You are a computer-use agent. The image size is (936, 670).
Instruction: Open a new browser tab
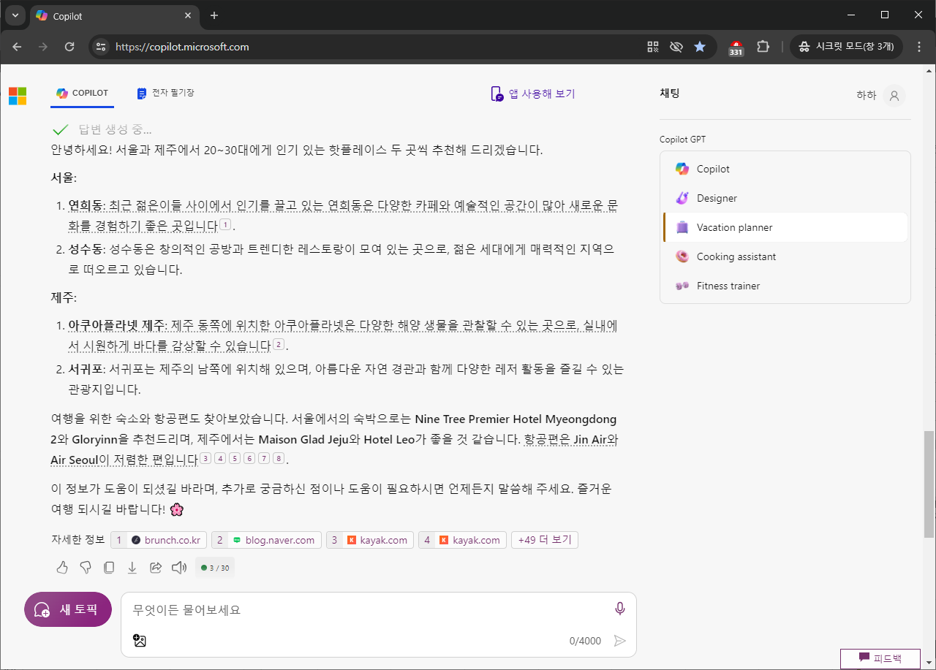(214, 15)
